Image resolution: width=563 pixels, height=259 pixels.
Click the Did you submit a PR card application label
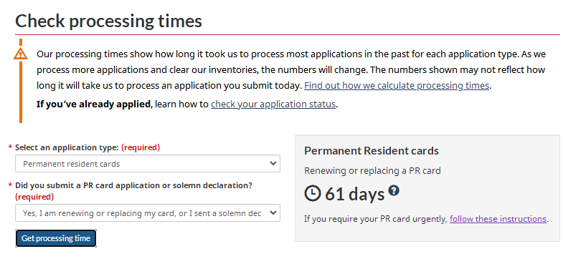(x=133, y=185)
